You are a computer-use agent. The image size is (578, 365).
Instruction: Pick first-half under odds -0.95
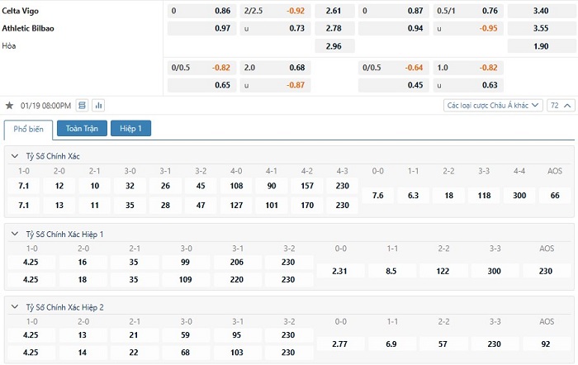[x=468, y=28]
